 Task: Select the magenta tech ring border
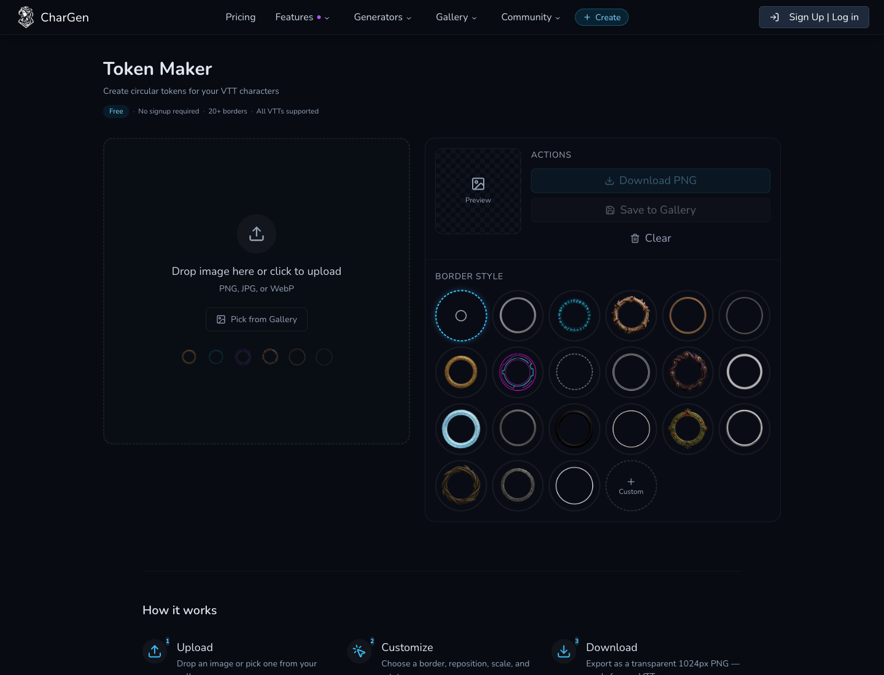518,372
